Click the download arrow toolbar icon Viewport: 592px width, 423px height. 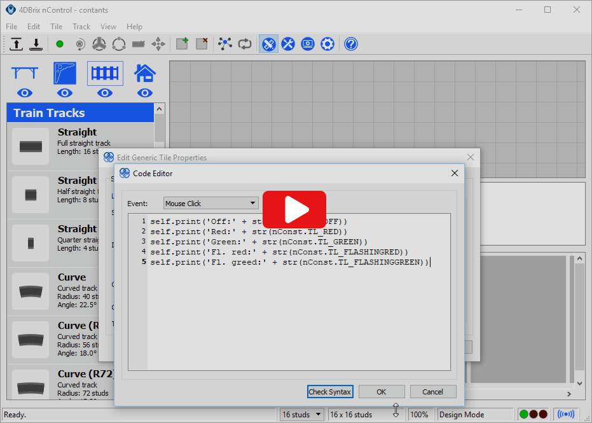(x=36, y=44)
